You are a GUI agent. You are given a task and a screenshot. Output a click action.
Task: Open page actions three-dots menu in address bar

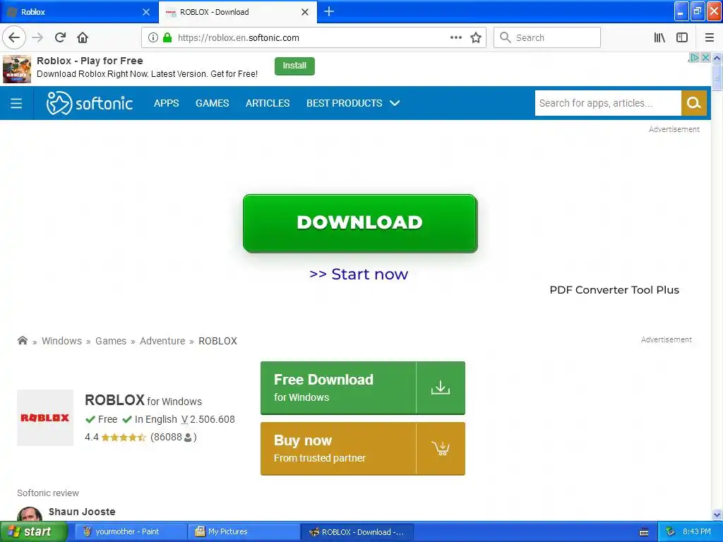(455, 37)
